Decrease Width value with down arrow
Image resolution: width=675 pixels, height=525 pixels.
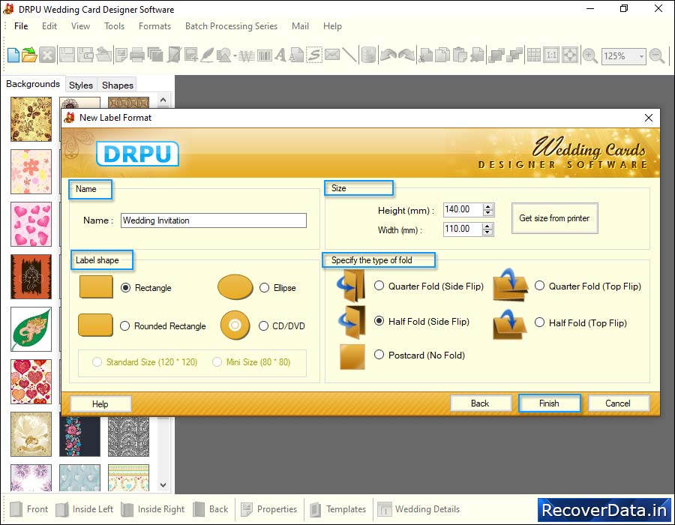pos(487,232)
